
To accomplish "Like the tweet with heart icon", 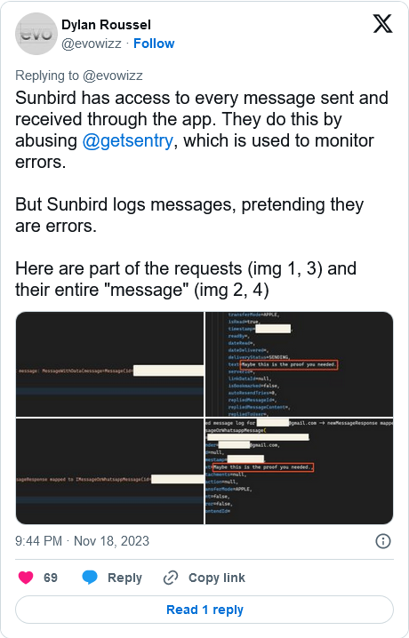I will pyautogui.click(x=26, y=578).
